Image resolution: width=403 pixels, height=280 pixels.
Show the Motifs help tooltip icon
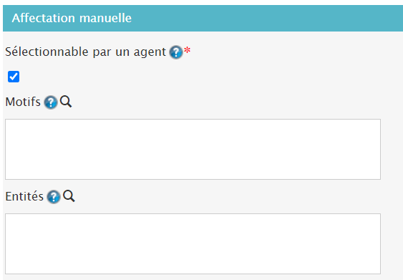[51, 102]
